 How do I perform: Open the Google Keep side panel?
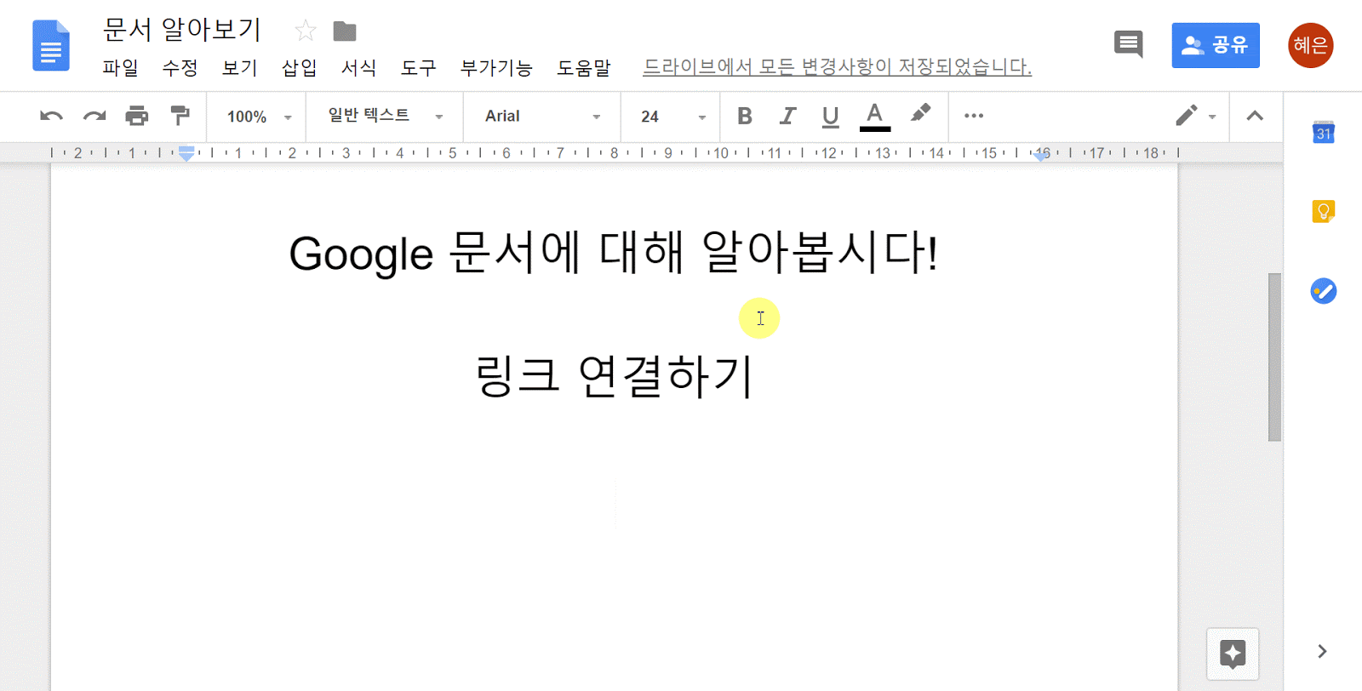click(1323, 211)
